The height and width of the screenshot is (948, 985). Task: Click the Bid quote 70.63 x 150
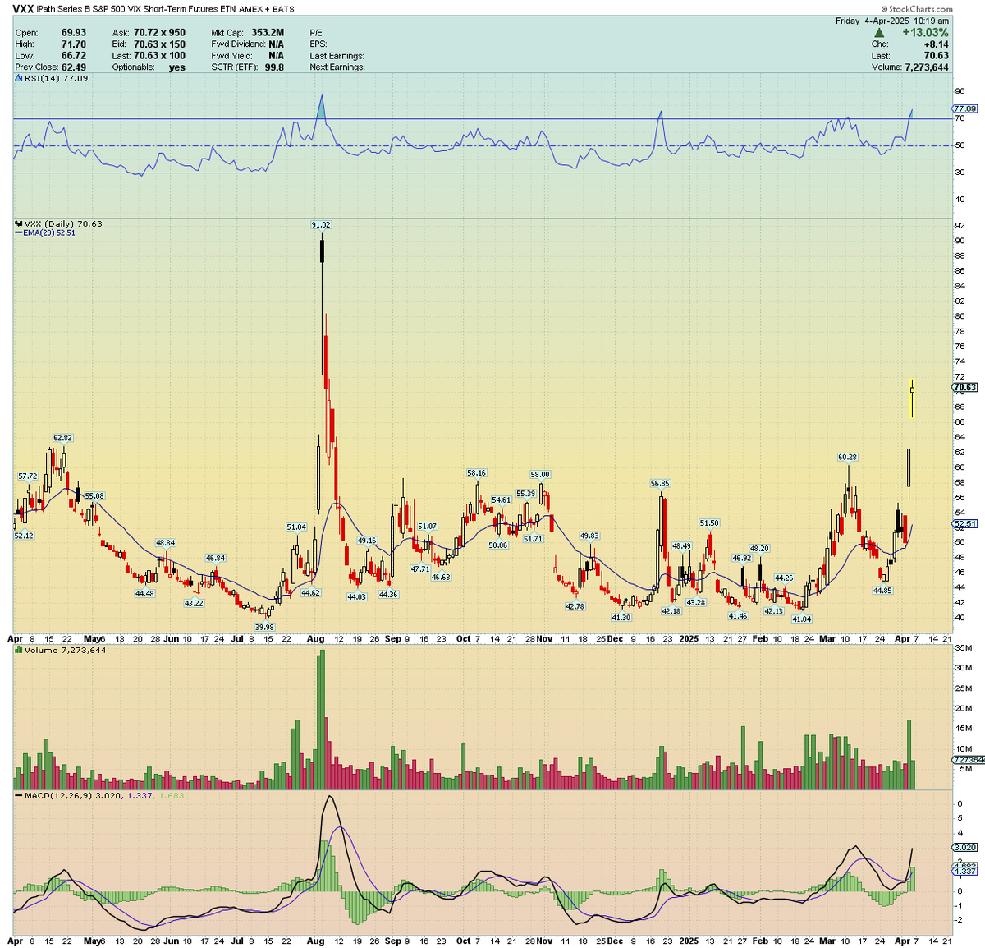click(x=160, y=44)
